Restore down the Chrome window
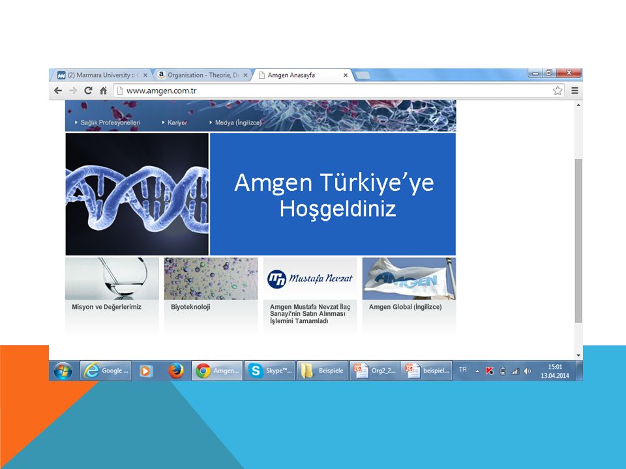626x469 pixels. pos(548,73)
